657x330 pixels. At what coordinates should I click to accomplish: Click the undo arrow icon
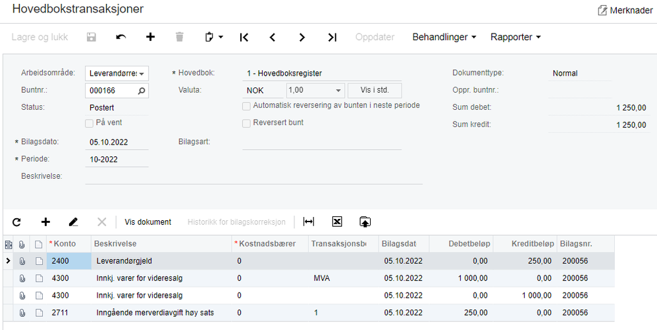(x=120, y=37)
